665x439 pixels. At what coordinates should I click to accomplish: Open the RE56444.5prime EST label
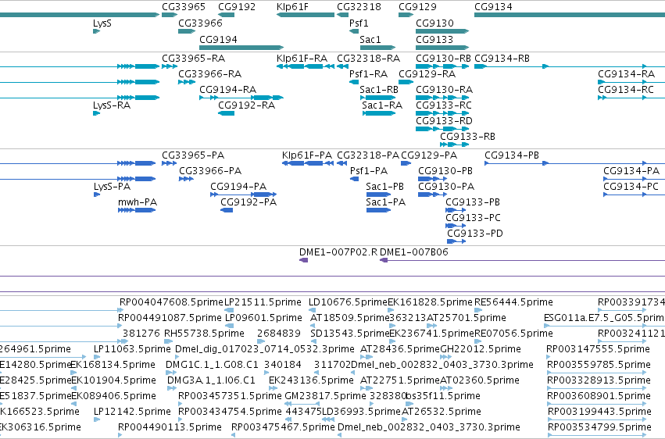tap(513, 302)
